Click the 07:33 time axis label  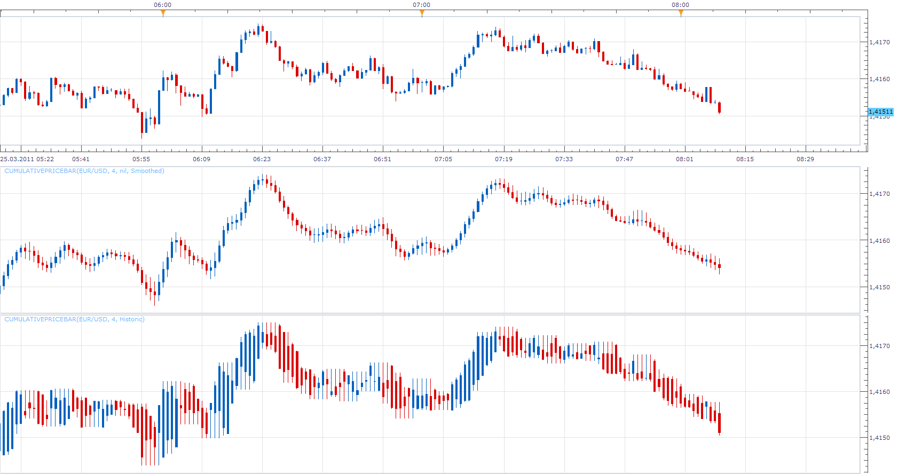point(564,159)
